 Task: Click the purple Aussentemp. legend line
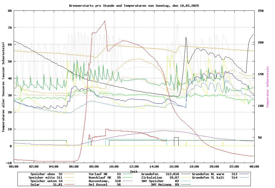point(129,181)
